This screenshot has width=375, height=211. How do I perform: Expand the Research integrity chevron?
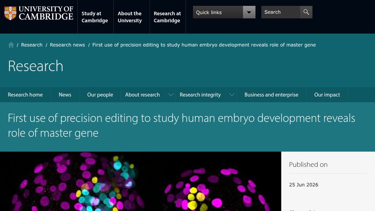point(232,95)
